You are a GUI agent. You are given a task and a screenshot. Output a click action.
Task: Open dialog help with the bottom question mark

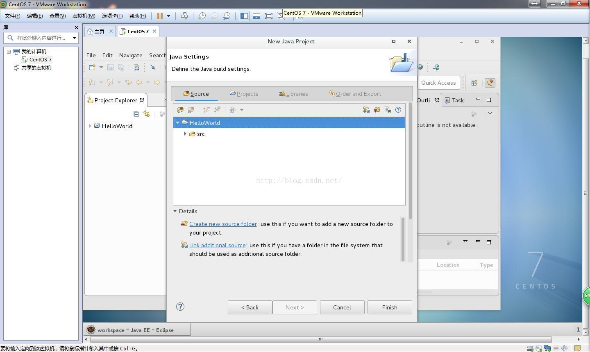[180, 307]
